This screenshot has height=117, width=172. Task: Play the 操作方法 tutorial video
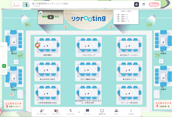(x=51, y=17)
